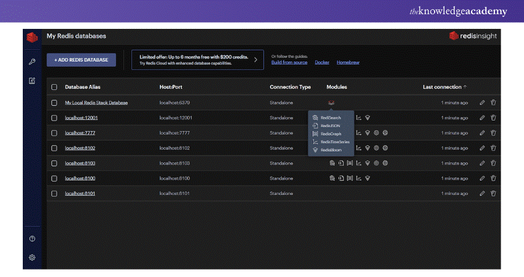
Task: Check the localhost:8103 row checkbox
Action: (54, 163)
